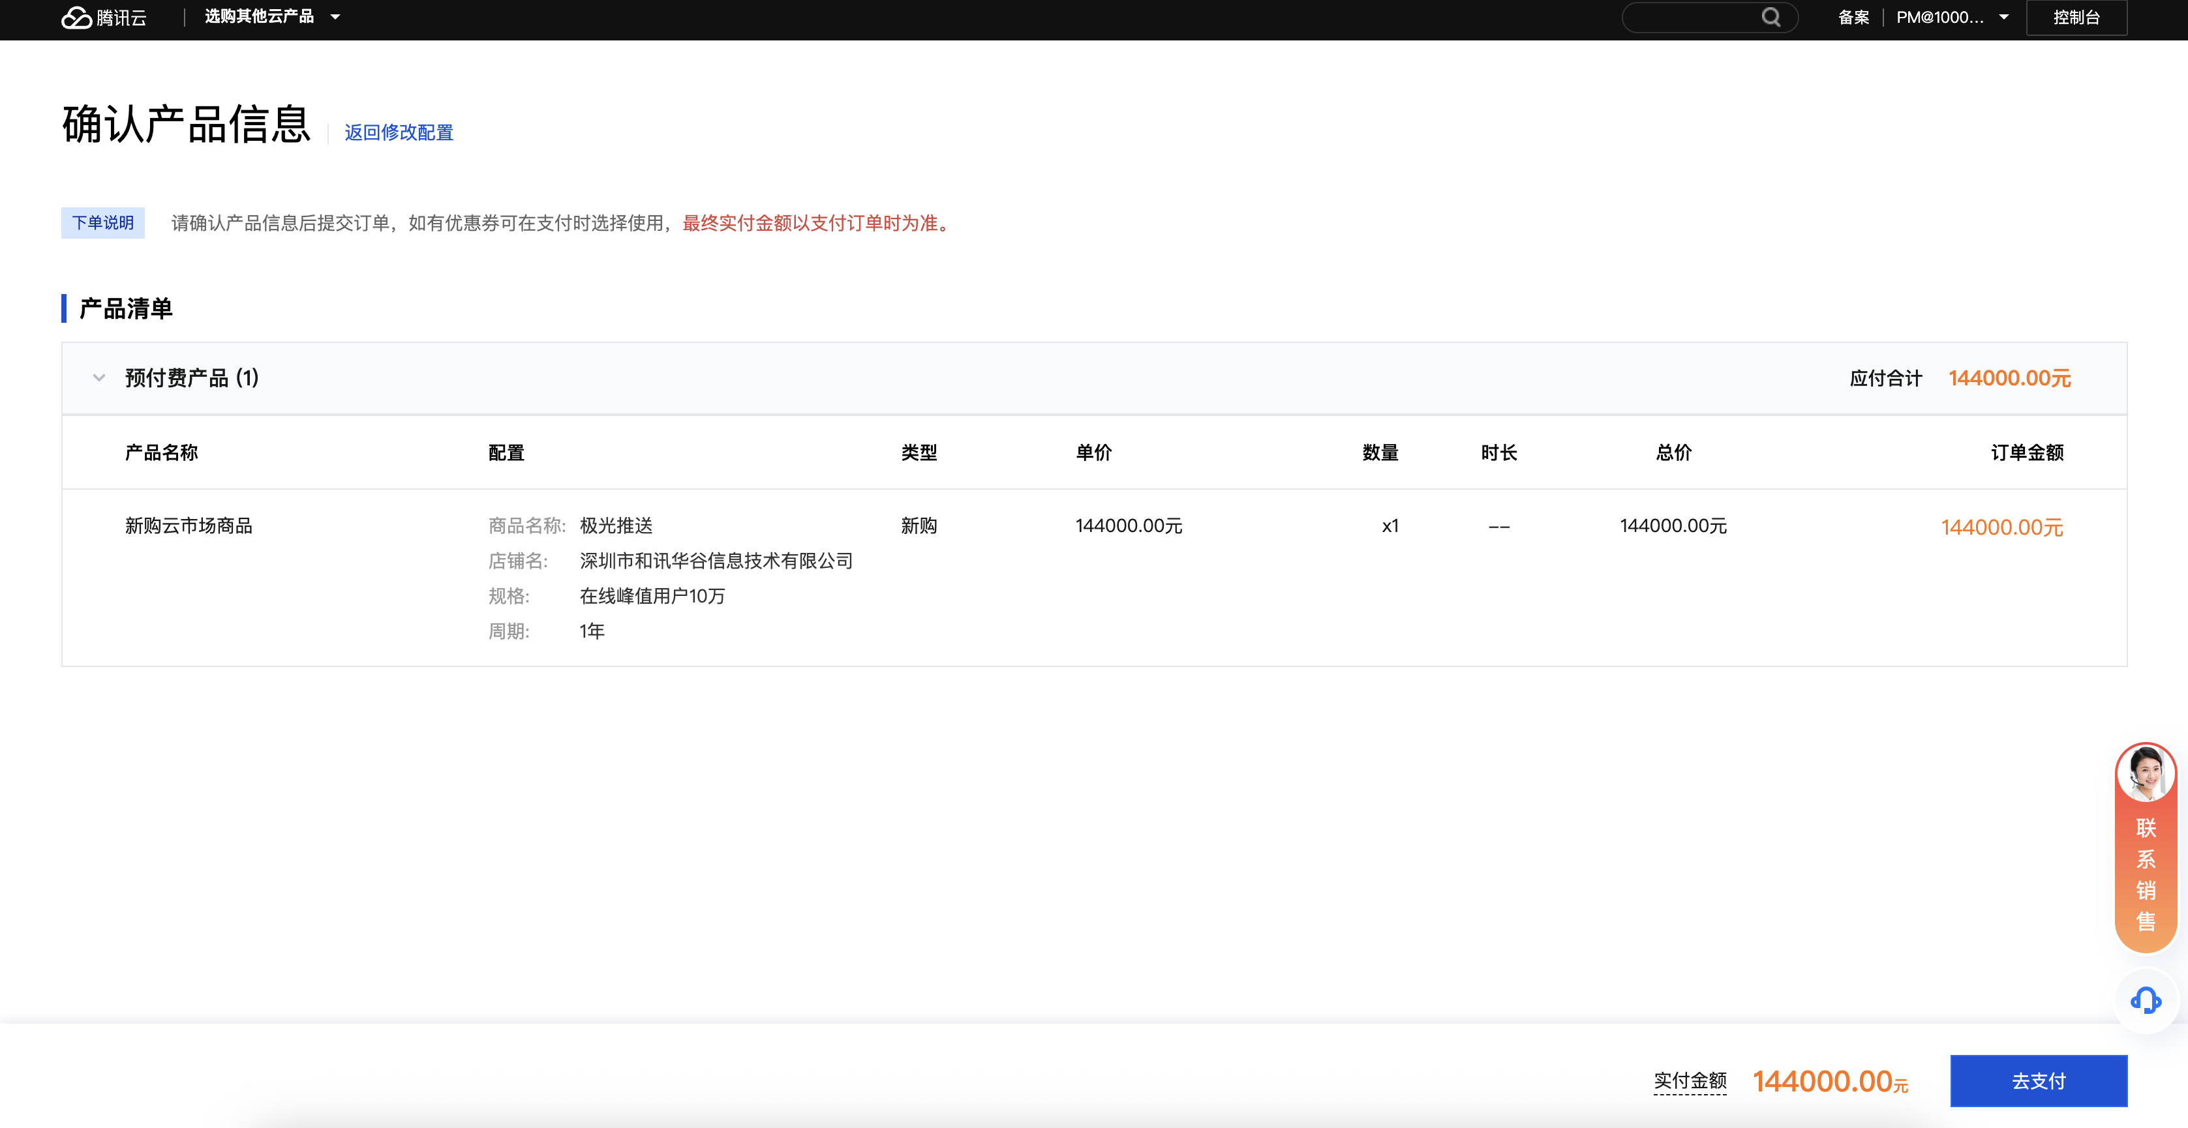Click the 新购 type cell
This screenshot has width=2188, height=1128.
pyautogui.click(x=919, y=526)
